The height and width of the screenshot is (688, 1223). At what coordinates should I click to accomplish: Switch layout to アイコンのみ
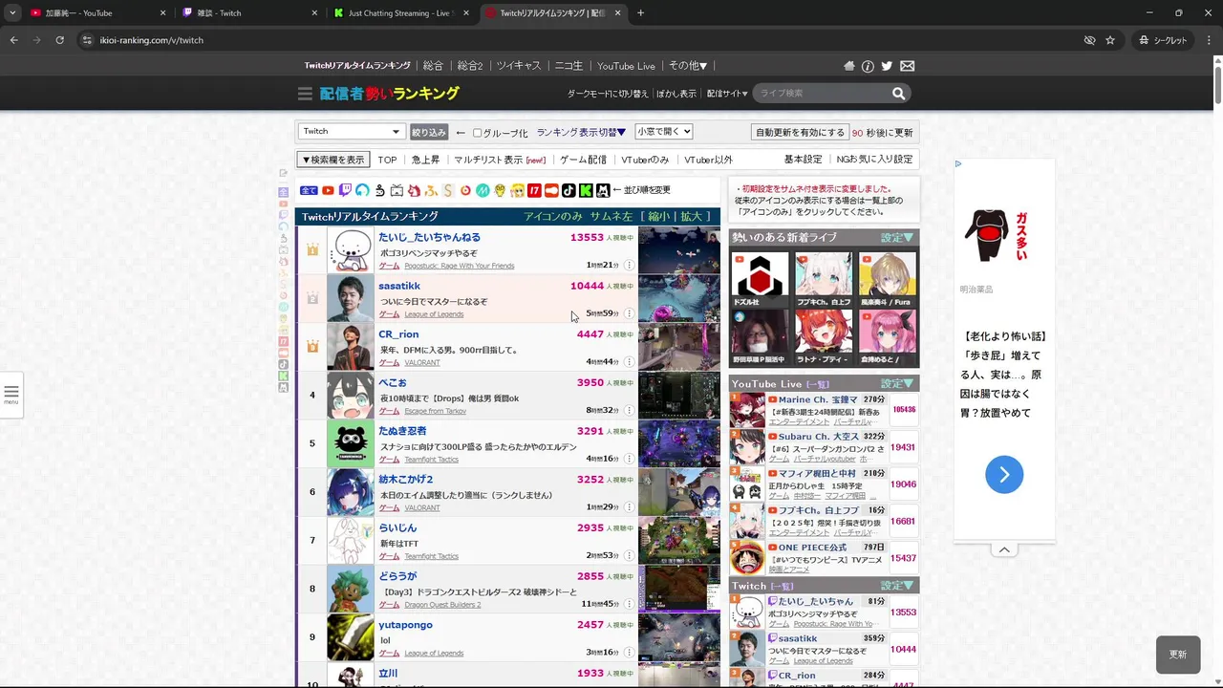(x=553, y=217)
